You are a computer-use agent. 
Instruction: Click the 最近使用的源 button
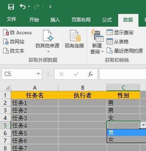pos(125,51)
